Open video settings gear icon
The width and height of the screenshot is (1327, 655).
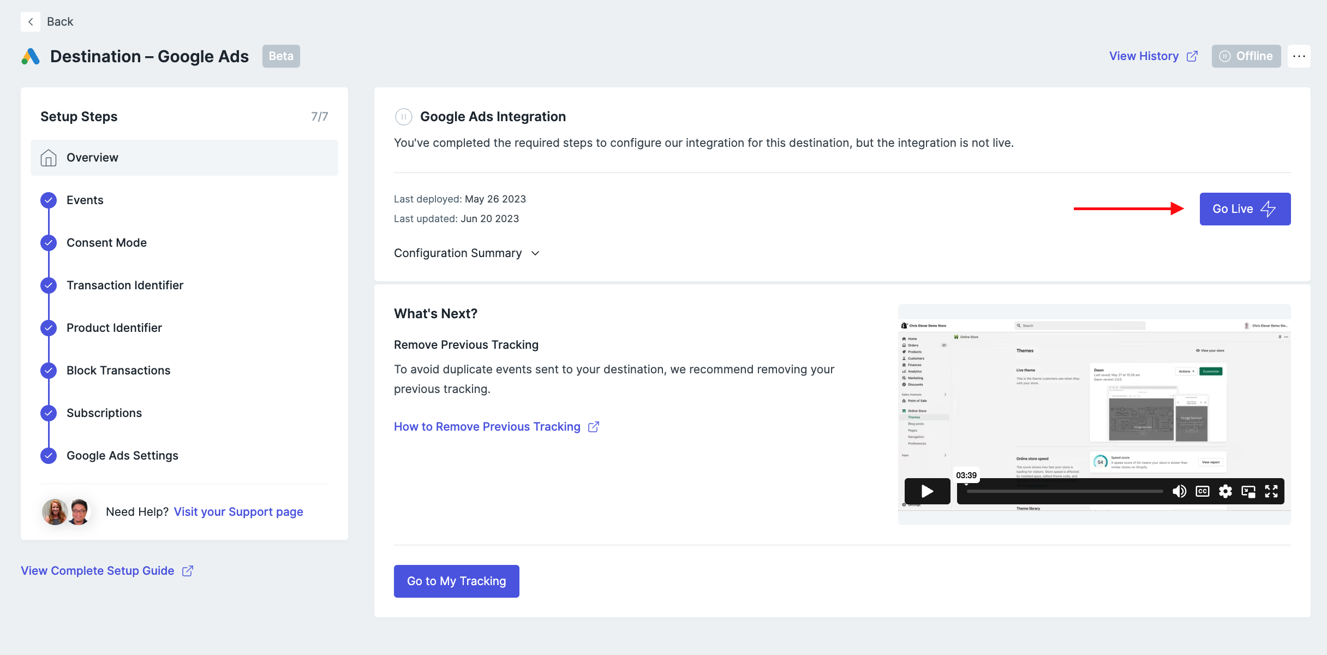1226,491
